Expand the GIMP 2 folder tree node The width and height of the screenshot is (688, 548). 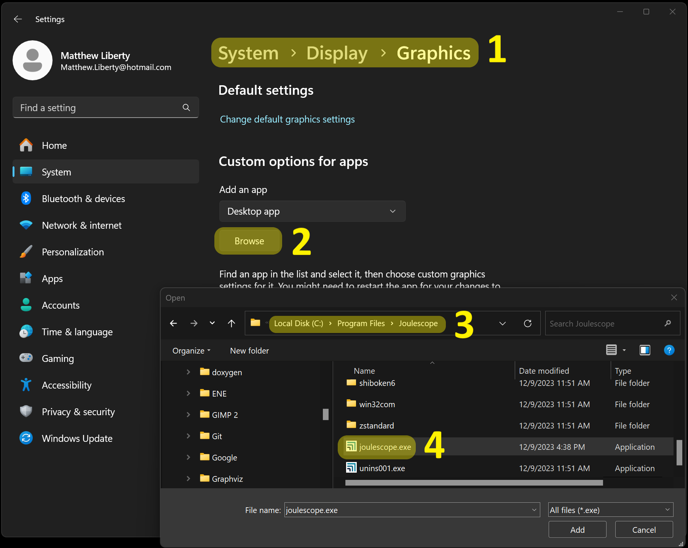click(x=188, y=414)
